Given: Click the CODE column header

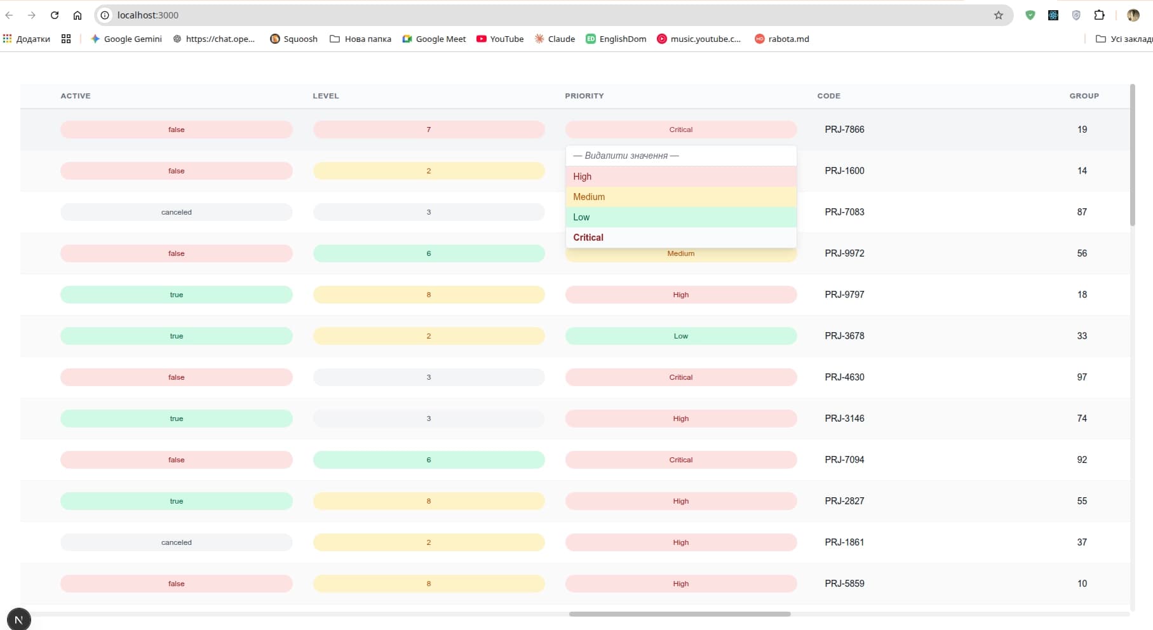Looking at the screenshot, I should click(829, 96).
